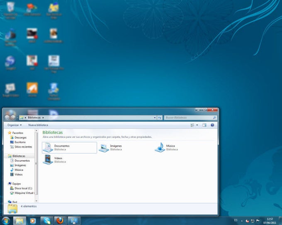Click the Explorer help question mark icon

point(212,125)
